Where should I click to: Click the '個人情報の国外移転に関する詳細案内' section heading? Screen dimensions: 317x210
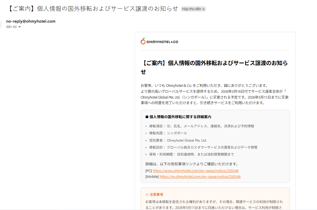(178, 117)
